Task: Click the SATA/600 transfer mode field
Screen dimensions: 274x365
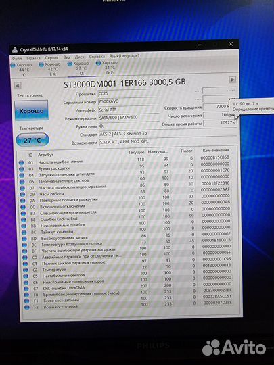Action: click(129, 118)
